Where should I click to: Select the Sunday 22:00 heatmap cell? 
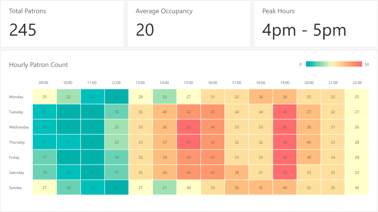pos(357,188)
